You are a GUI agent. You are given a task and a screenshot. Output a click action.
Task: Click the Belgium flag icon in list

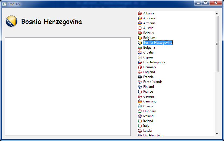[x=140, y=38]
